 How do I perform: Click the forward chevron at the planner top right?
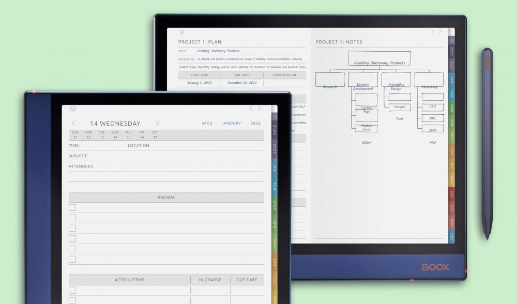coord(260,109)
